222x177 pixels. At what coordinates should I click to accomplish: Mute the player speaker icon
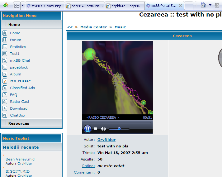(x=103, y=129)
